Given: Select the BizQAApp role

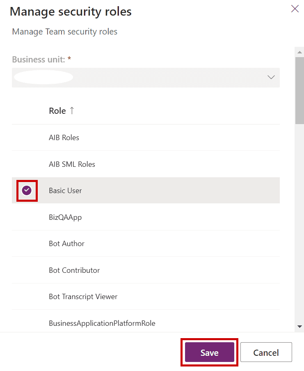Looking at the screenshot, I should pos(146,217).
